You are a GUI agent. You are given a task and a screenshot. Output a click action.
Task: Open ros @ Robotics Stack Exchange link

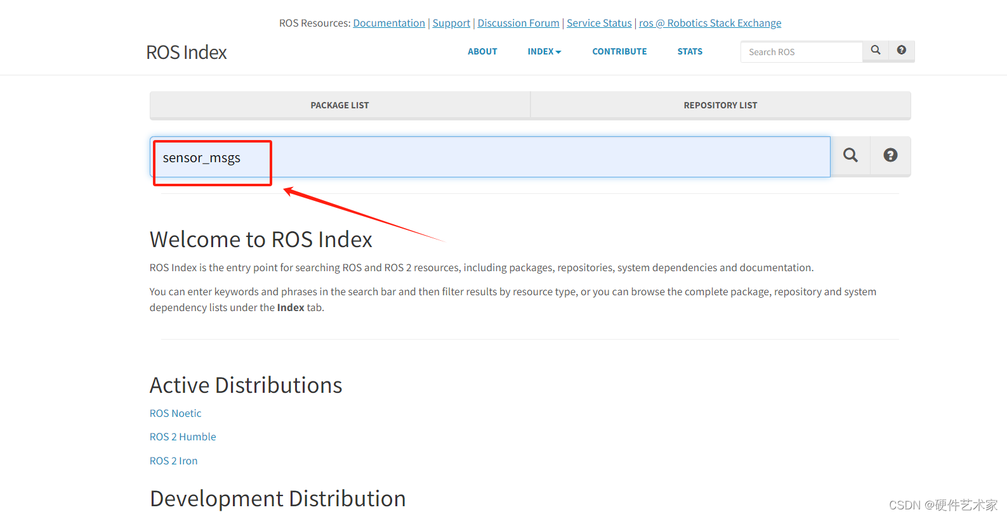point(710,23)
